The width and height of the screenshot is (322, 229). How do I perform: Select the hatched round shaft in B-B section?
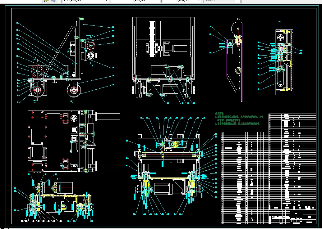pyautogui.click(x=238, y=70)
